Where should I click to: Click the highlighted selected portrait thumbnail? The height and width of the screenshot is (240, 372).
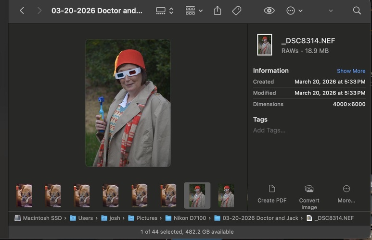197,195
